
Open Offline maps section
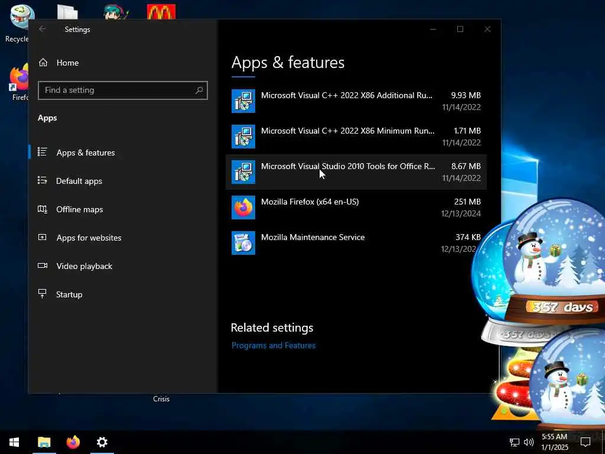pyautogui.click(x=80, y=209)
